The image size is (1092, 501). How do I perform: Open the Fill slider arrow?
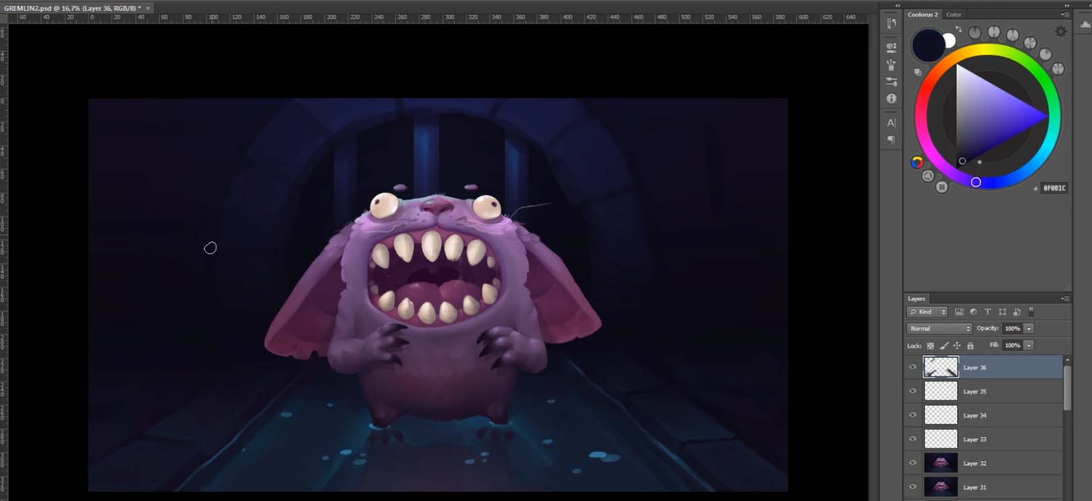click(1029, 345)
